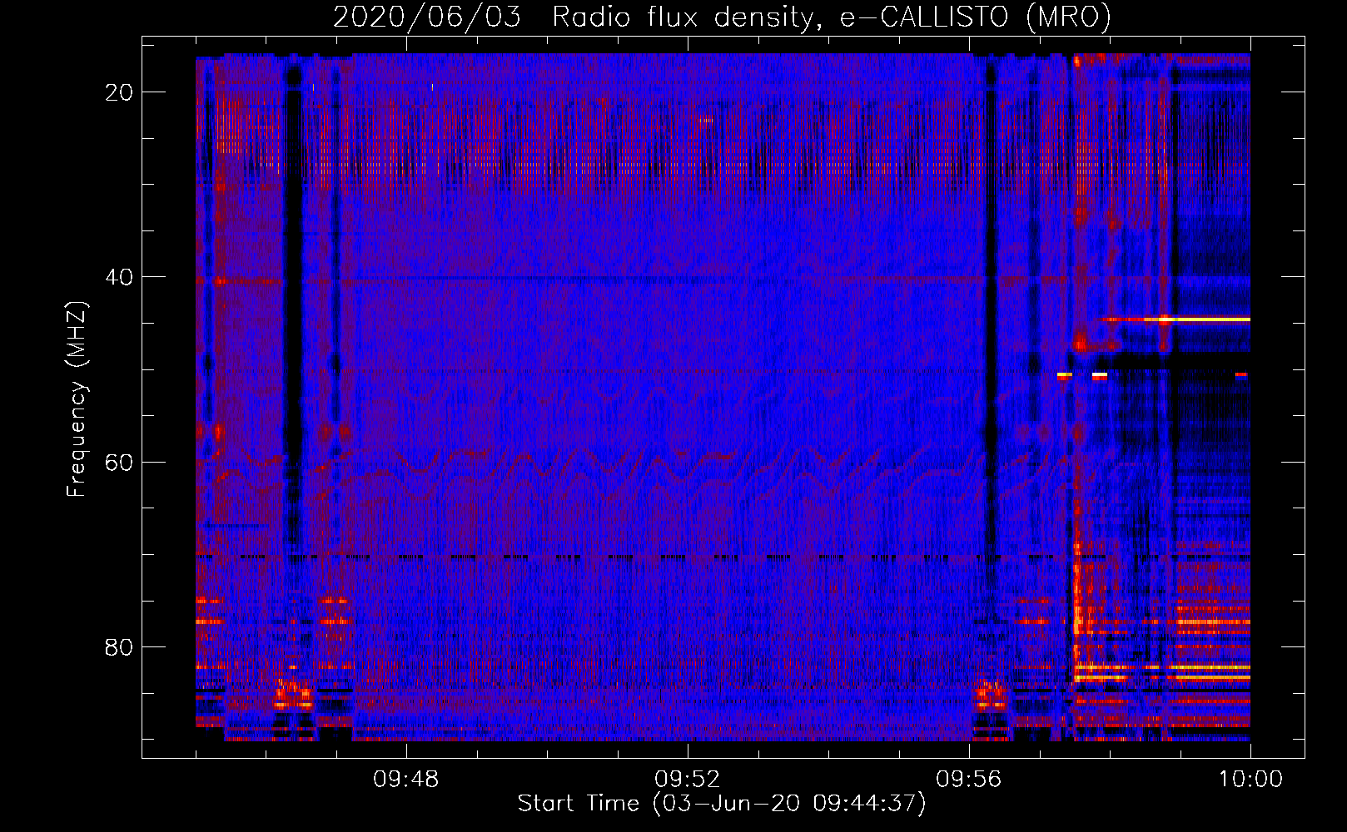1347x832 pixels.
Task: Click the '09:48' time tick label
Action: [x=406, y=780]
